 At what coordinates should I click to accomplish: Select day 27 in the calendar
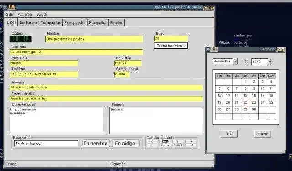pos(228,109)
